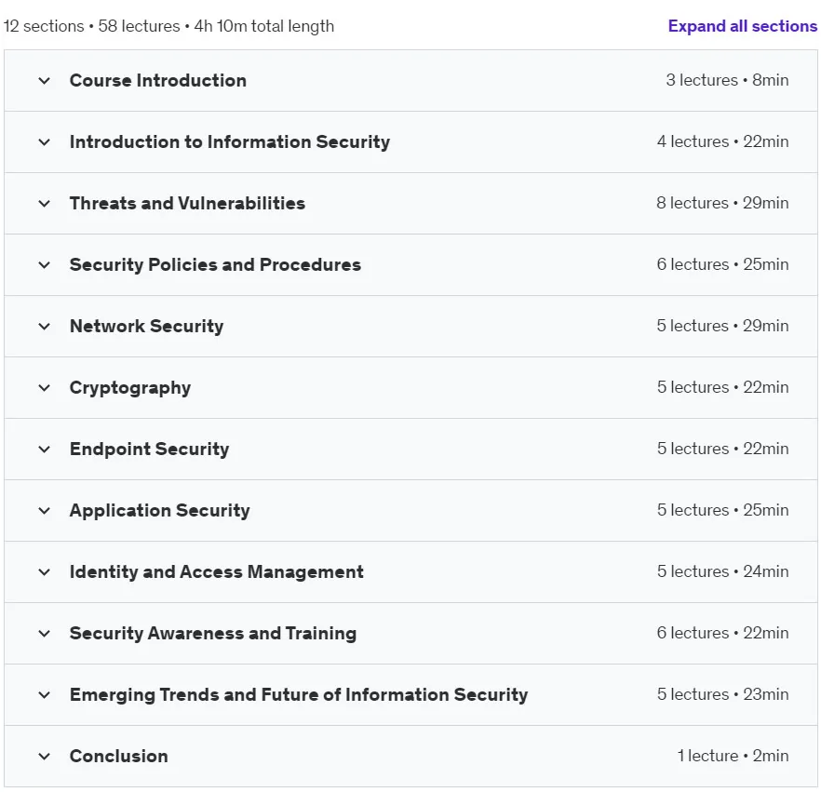The height and width of the screenshot is (792, 821).
Task: Expand the Identity and Access Management chevron
Action: click(x=45, y=571)
